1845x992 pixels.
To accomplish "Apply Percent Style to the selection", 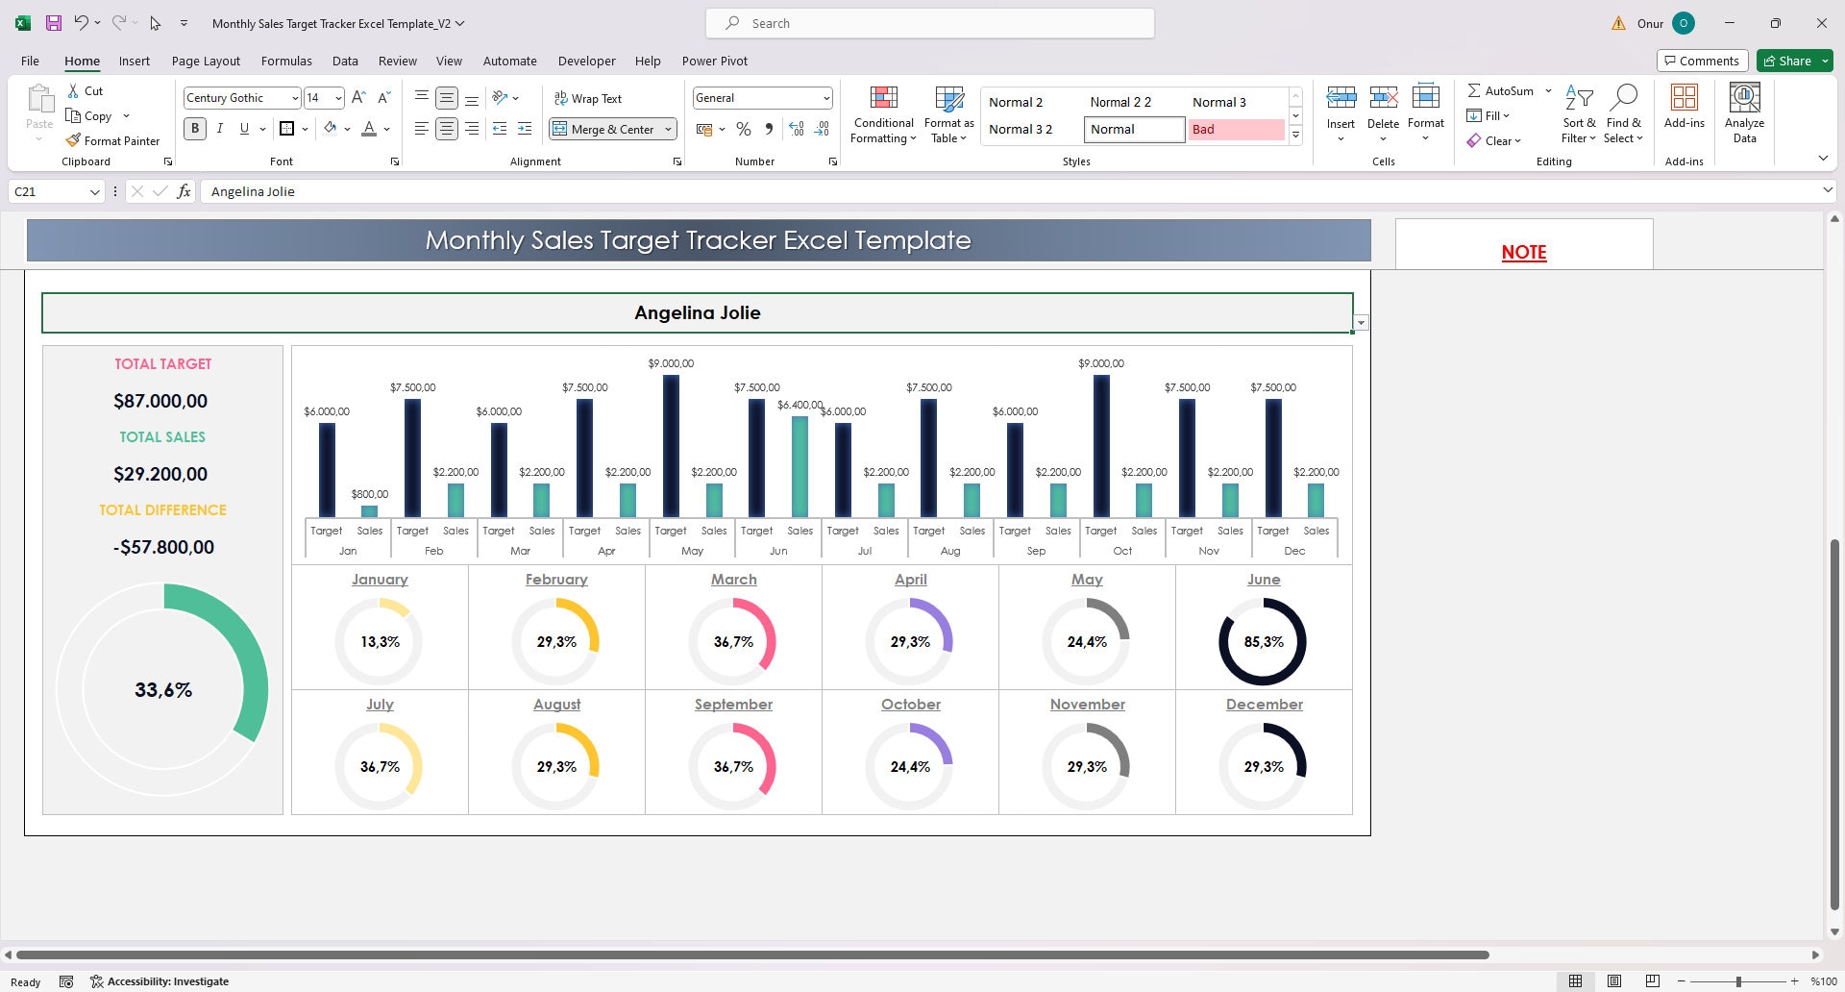I will (743, 128).
